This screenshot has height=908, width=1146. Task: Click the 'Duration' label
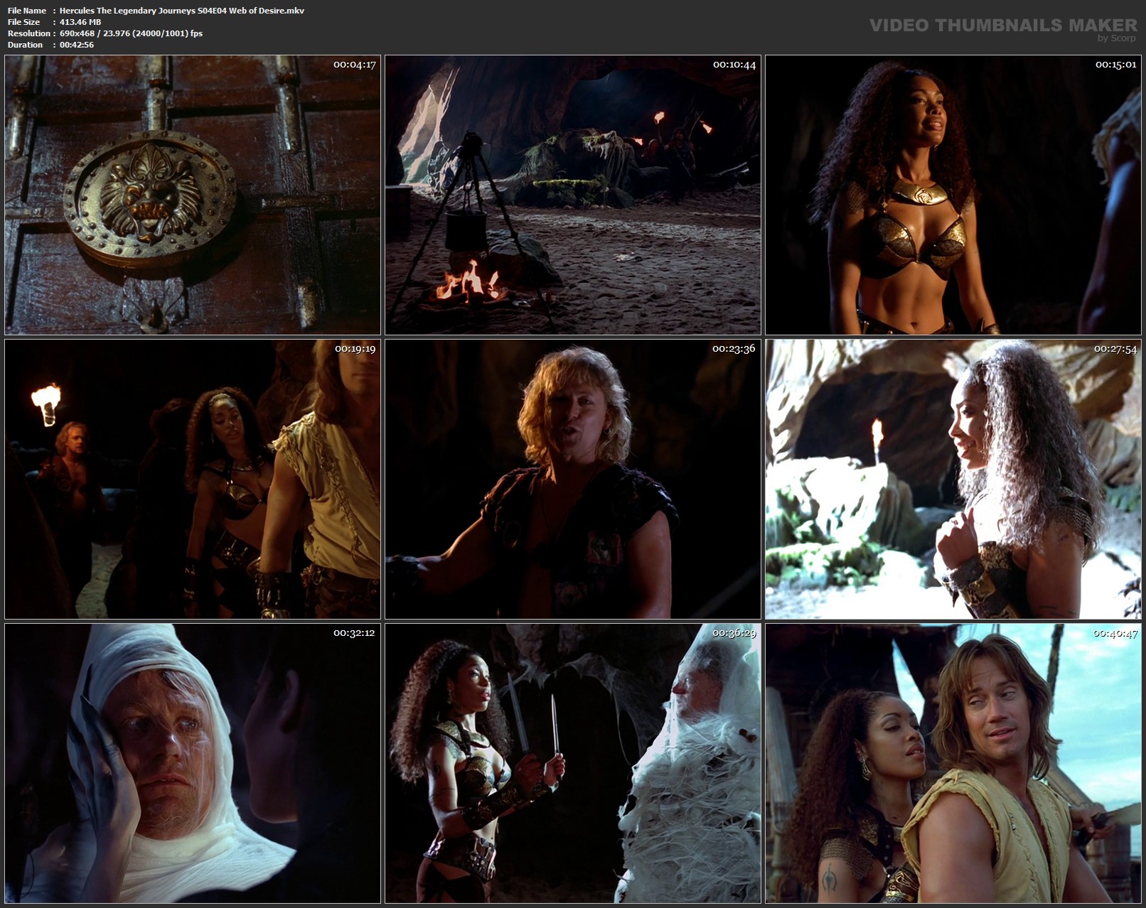click(x=26, y=45)
